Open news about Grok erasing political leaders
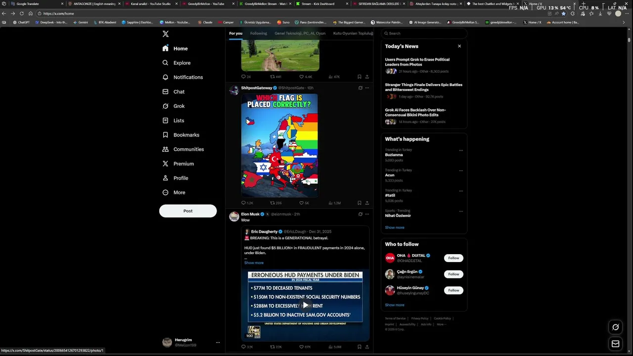 424,65
